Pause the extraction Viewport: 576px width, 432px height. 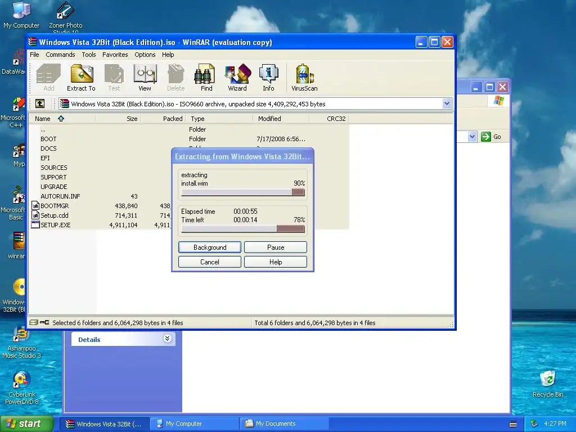click(x=276, y=247)
